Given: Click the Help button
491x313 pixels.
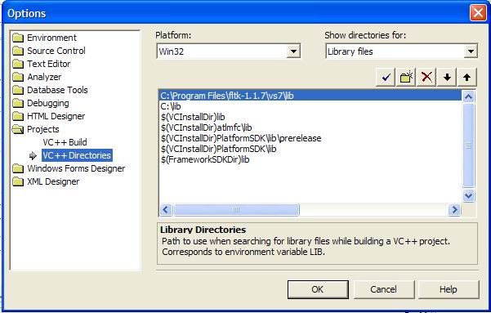Looking at the screenshot, I should click(x=449, y=289).
